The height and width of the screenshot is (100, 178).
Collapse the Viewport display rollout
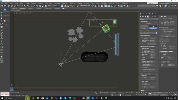pyautogui.click(x=145, y=36)
